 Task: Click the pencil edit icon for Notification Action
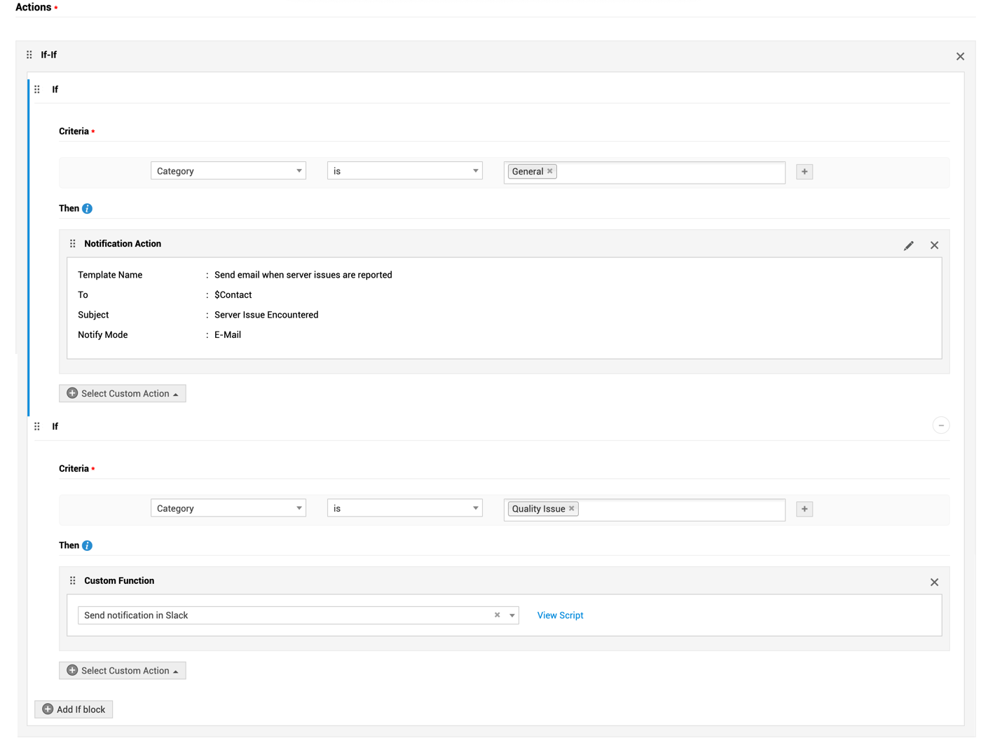908,245
